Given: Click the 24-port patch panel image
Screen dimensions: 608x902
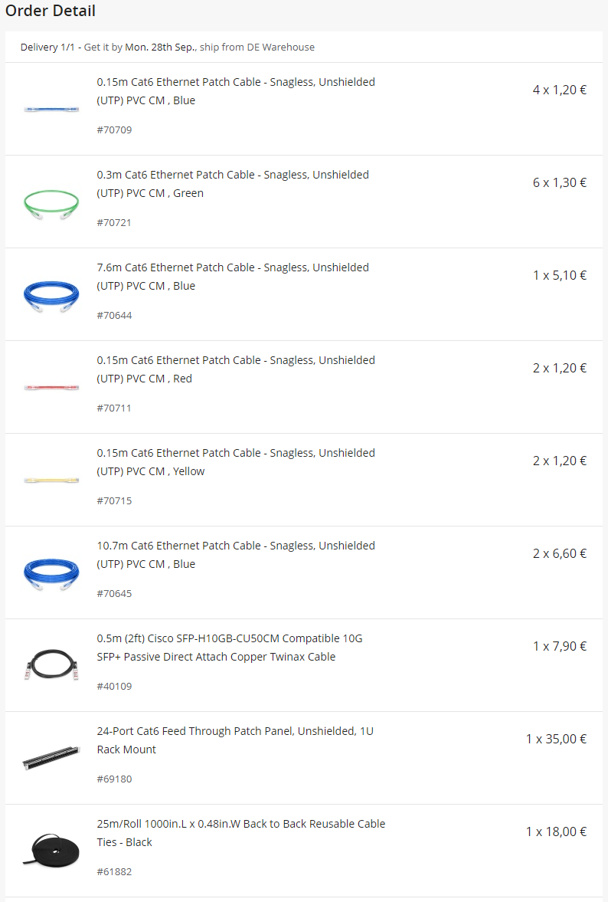Looking at the screenshot, I should pos(51,759).
